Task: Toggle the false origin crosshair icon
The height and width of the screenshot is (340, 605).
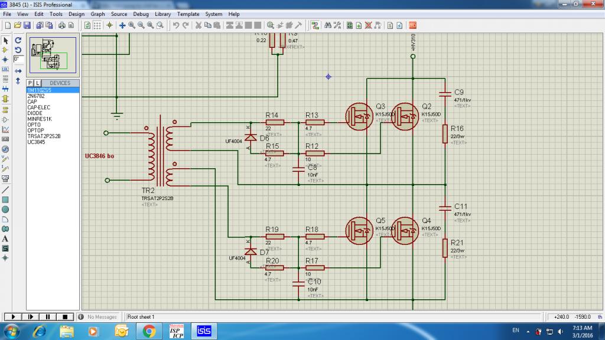Action: click(x=109, y=25)
